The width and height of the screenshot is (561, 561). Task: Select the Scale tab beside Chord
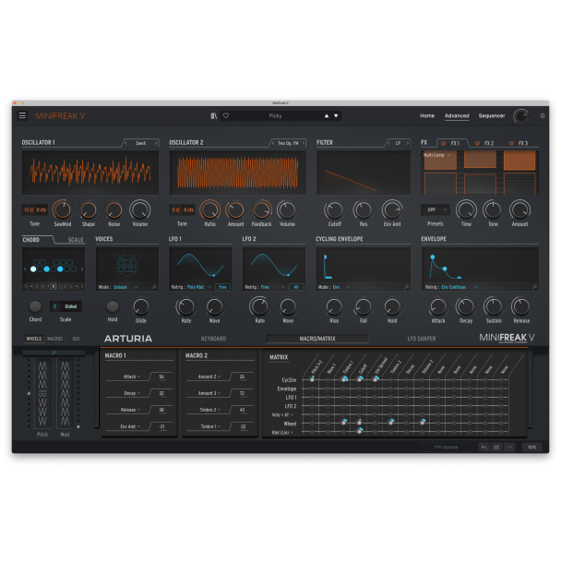pyautogui.click(x=76, y=240)
